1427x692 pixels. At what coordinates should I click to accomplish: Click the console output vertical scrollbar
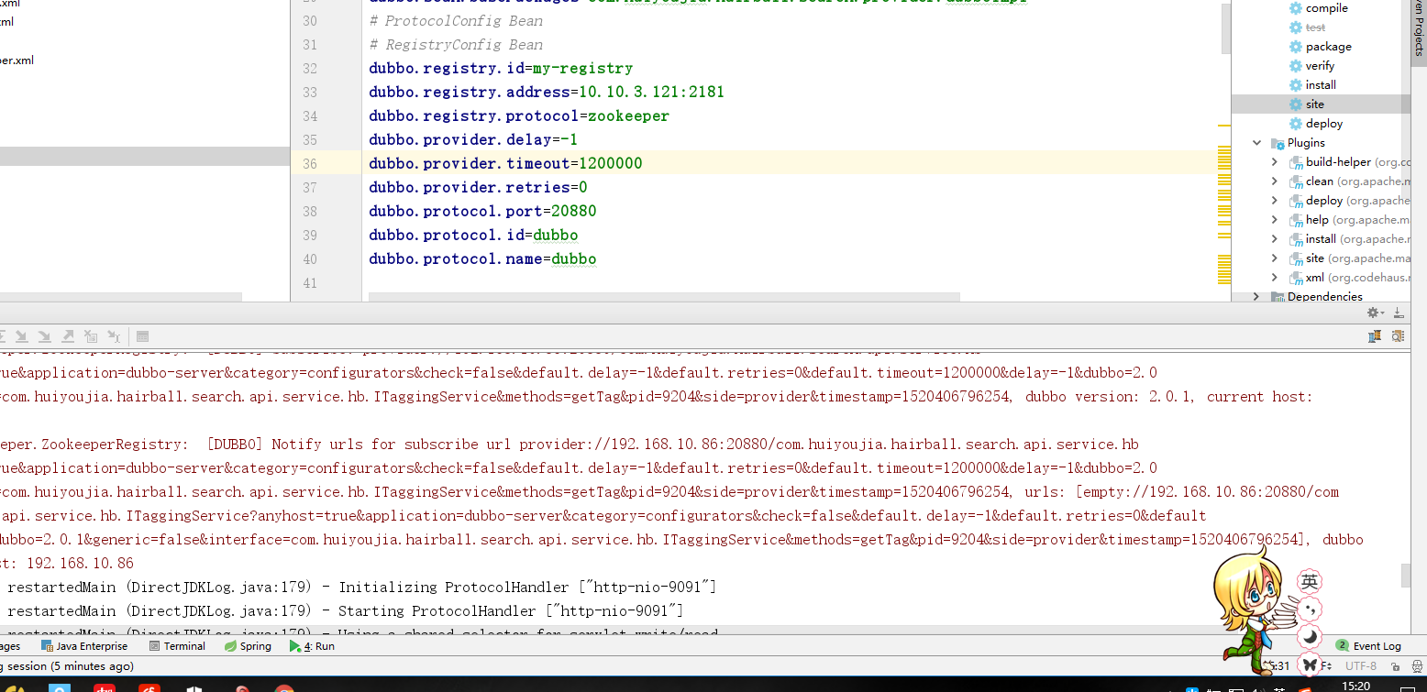click(x=1406, y=576)
